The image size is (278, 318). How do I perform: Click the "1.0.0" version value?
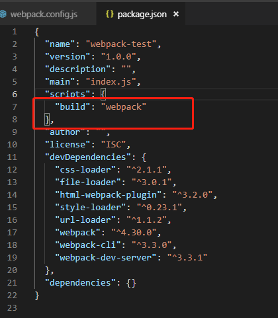(x=118, y=57)
